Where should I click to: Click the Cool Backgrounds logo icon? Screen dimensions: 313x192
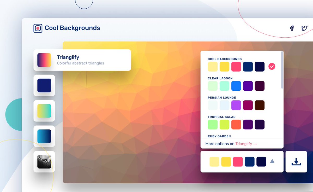[38, 28]
